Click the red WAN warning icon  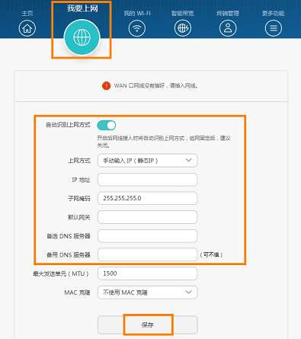(x=106, y=86)
